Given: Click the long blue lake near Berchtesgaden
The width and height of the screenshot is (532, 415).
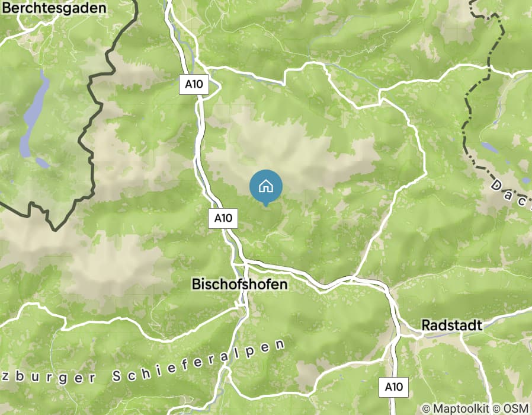Looking at the screenshot, I should click(x=34, y=114).
